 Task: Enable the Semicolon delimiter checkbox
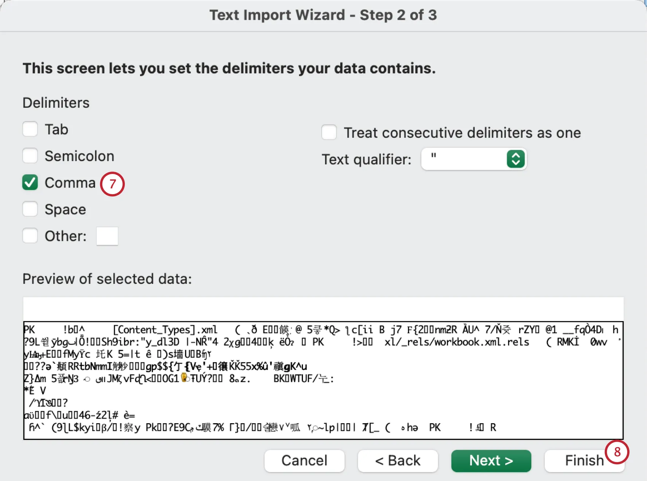click(x=30, y=156)
